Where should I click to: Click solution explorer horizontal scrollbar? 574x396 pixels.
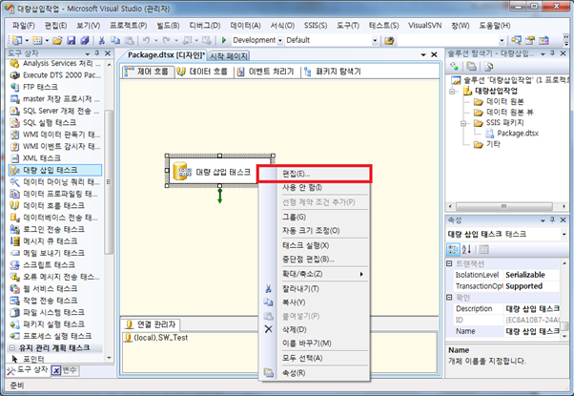point(504,206)
